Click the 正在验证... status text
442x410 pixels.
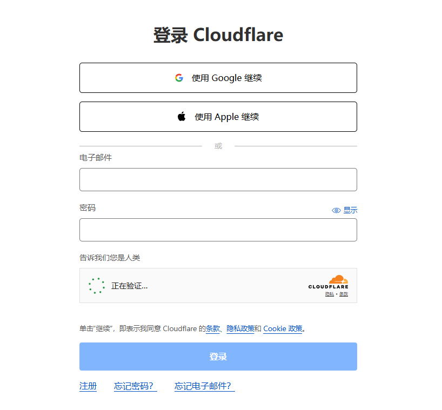click(x=129, y=286)
